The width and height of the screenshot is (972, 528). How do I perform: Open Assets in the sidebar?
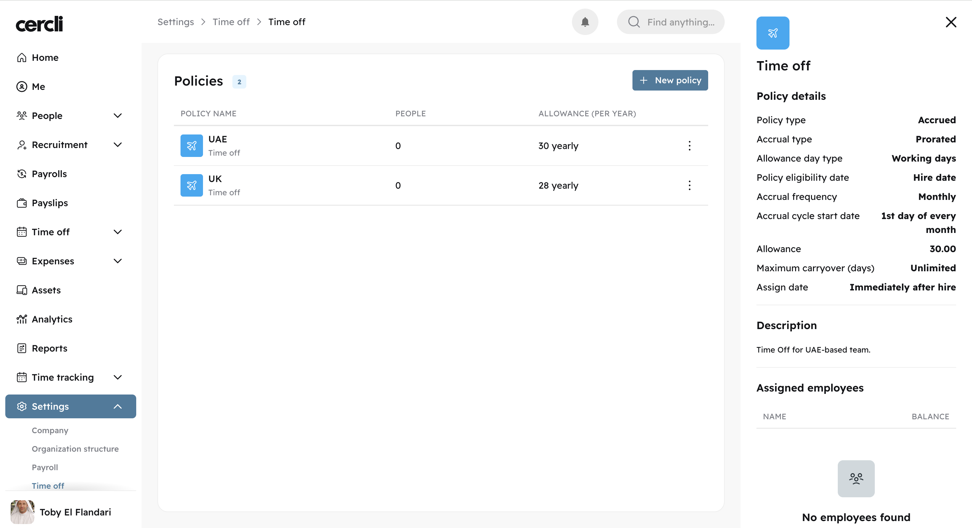(46, 290)
